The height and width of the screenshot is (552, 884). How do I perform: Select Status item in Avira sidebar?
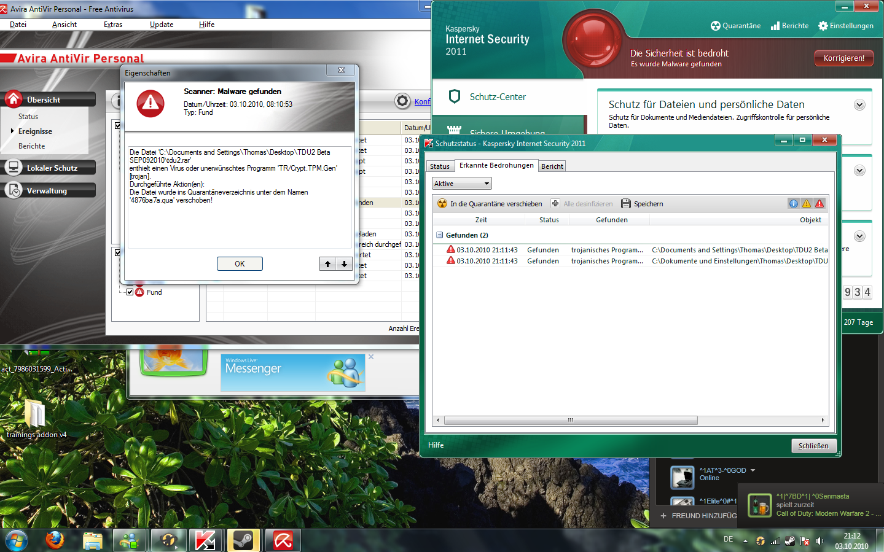pos(28,117)
